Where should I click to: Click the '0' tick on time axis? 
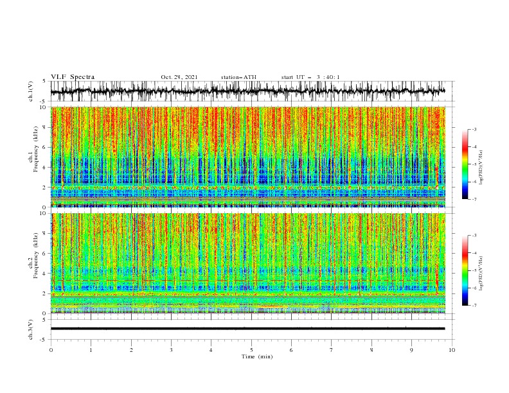pos(51,350)
